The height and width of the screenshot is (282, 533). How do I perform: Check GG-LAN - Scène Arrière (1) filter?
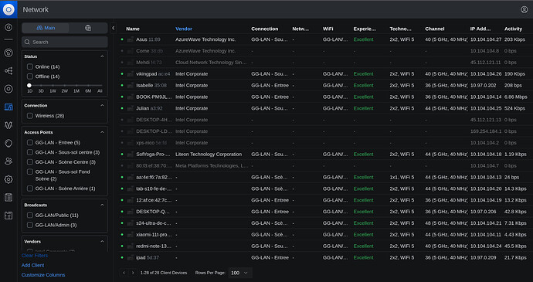30,189
